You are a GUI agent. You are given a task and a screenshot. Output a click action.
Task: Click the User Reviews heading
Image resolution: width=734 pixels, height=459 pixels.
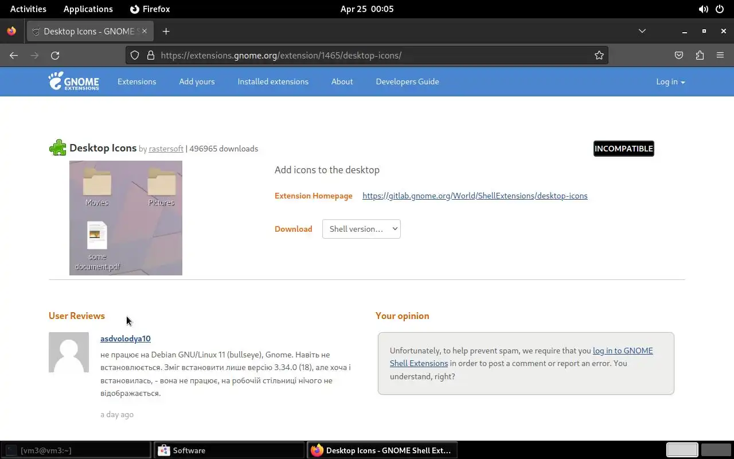click(77, 316)
